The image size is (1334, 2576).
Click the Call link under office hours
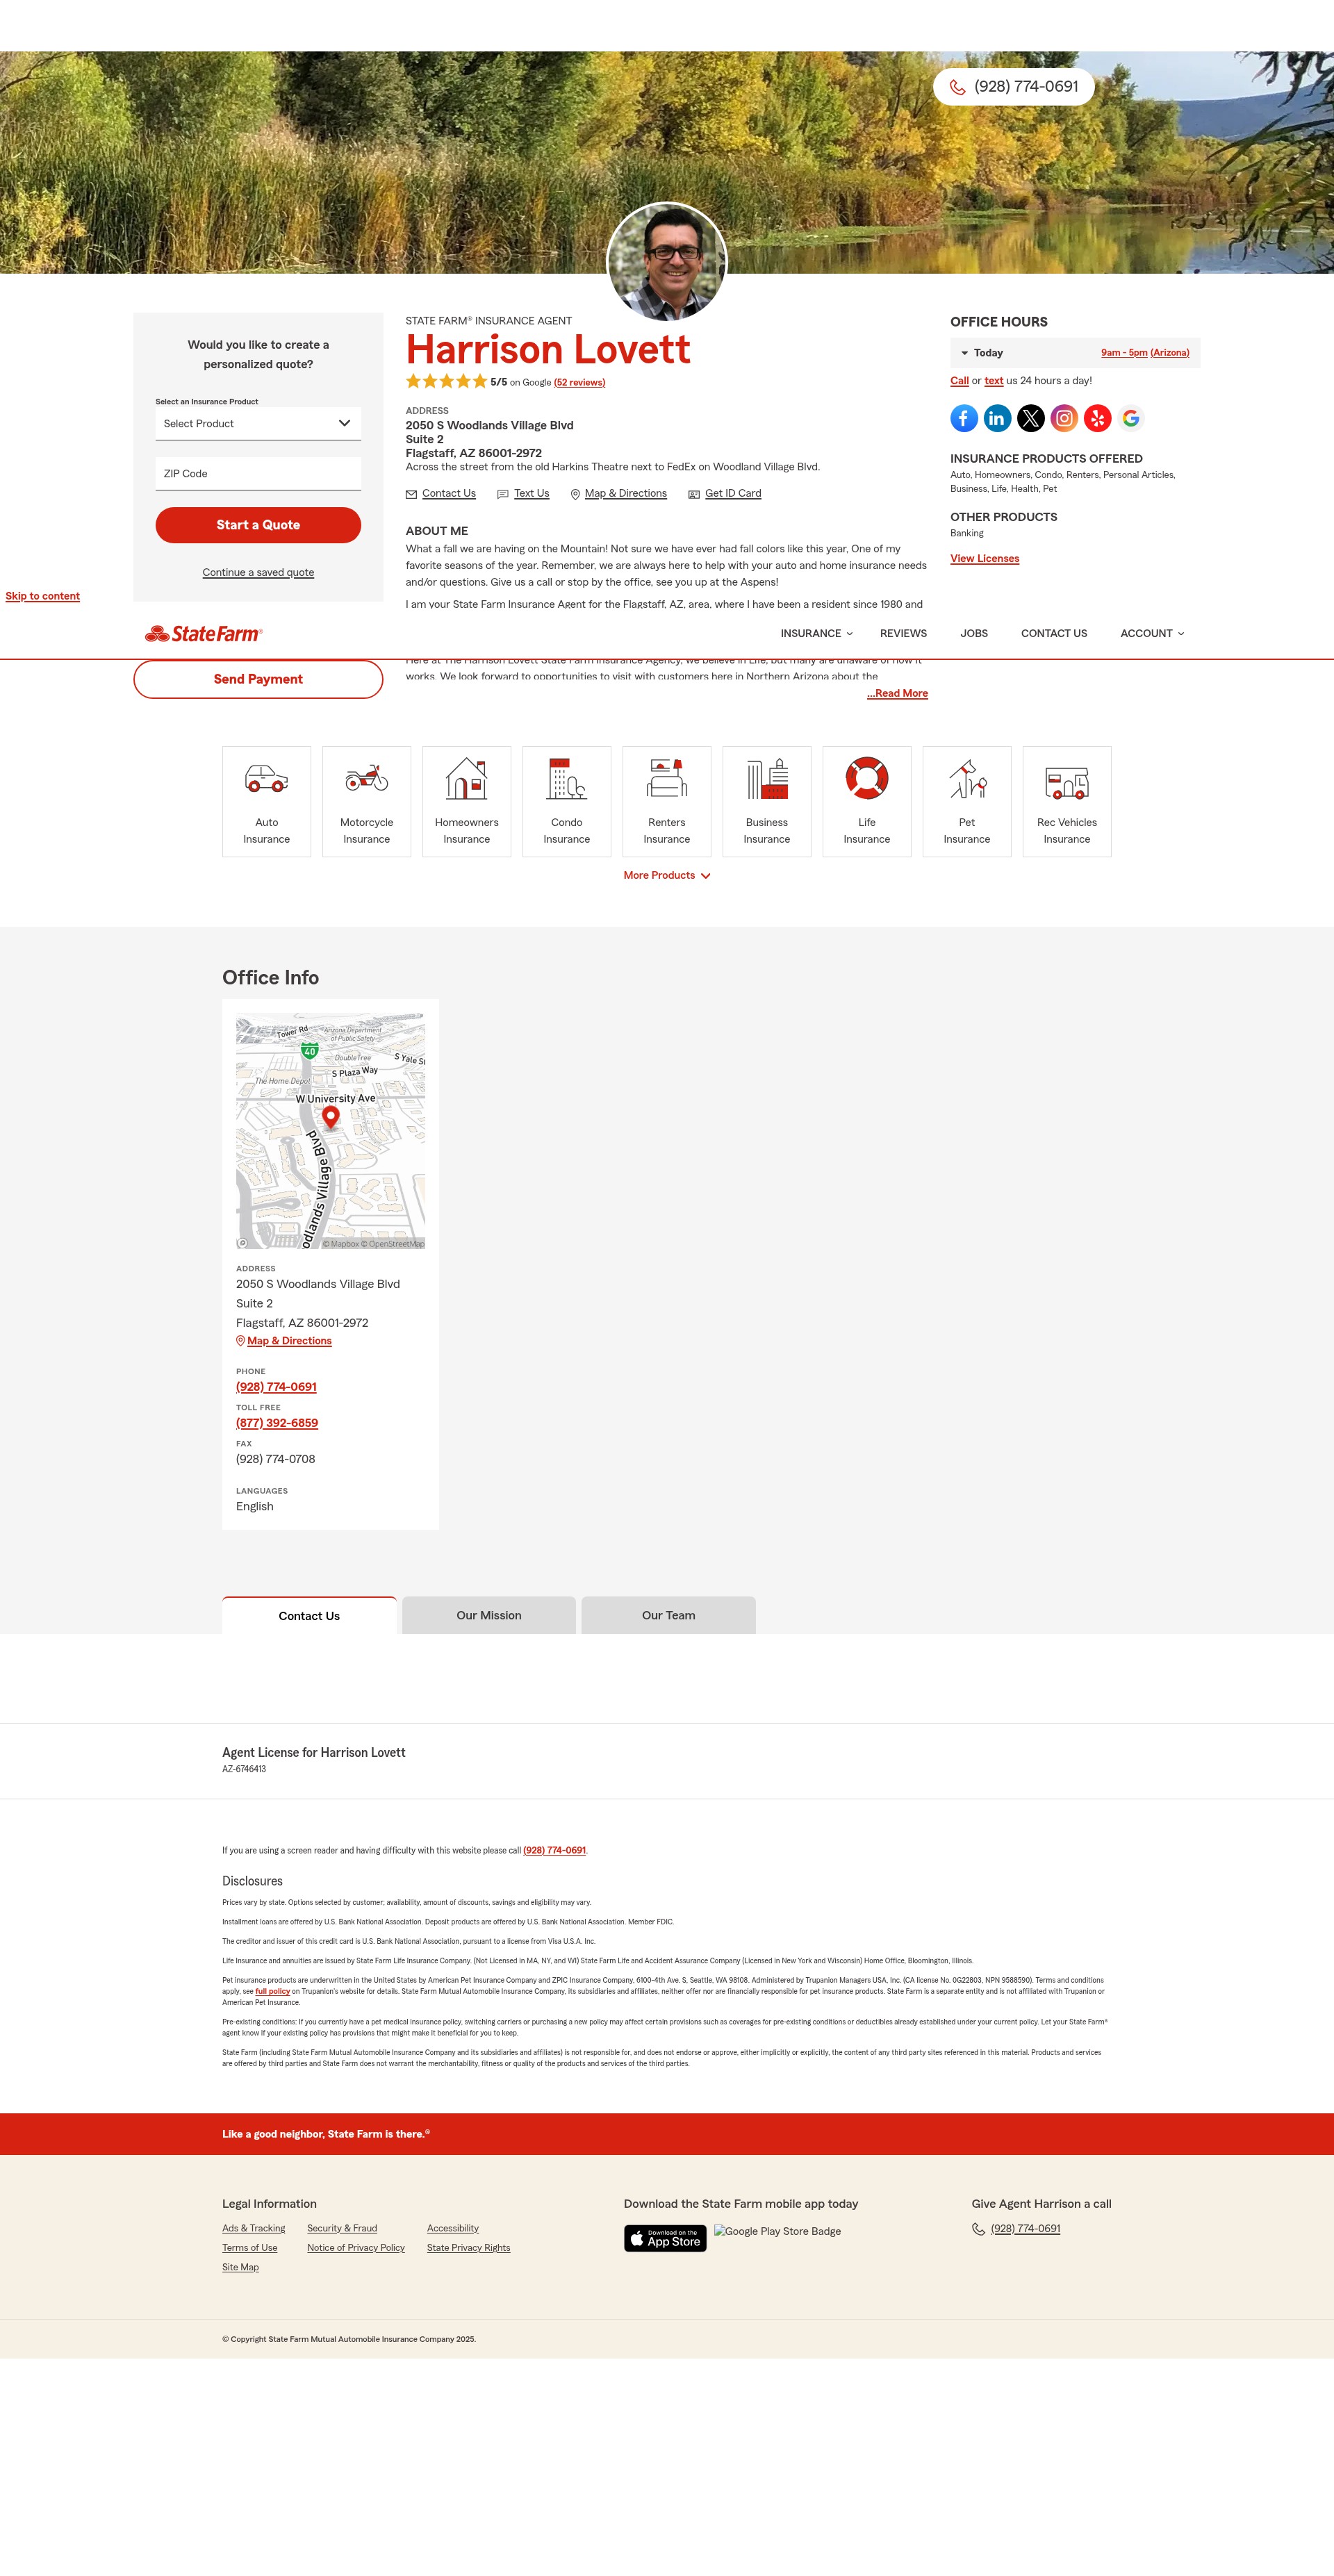click(x=959, y=380)
